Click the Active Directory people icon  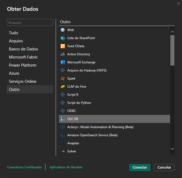pos(62,54)
